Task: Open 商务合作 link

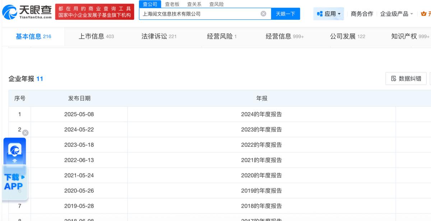Action: pyautogui.click(x=362, y=14)
